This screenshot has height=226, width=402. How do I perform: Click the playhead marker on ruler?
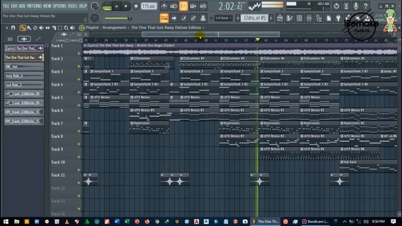[258, 40]
